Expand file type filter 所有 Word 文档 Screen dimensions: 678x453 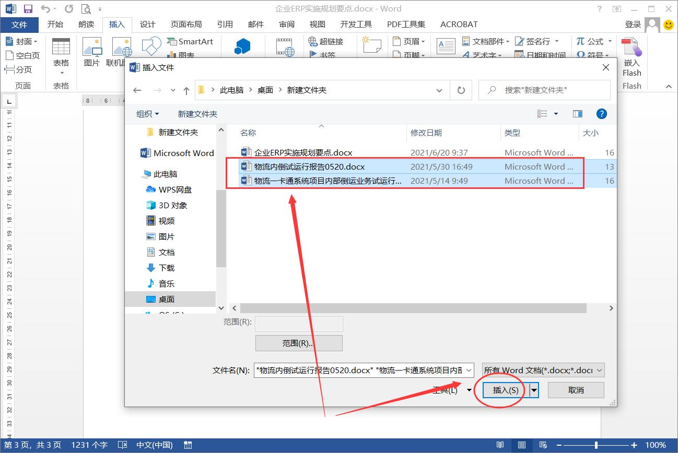tap(543, 370)
